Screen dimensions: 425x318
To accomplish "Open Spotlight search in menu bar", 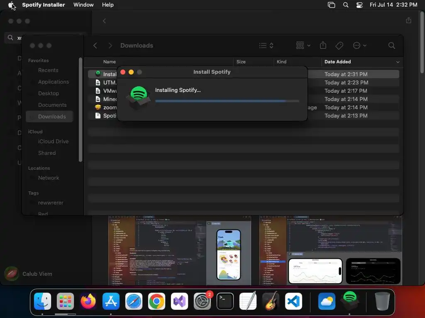I will point(346,5).
